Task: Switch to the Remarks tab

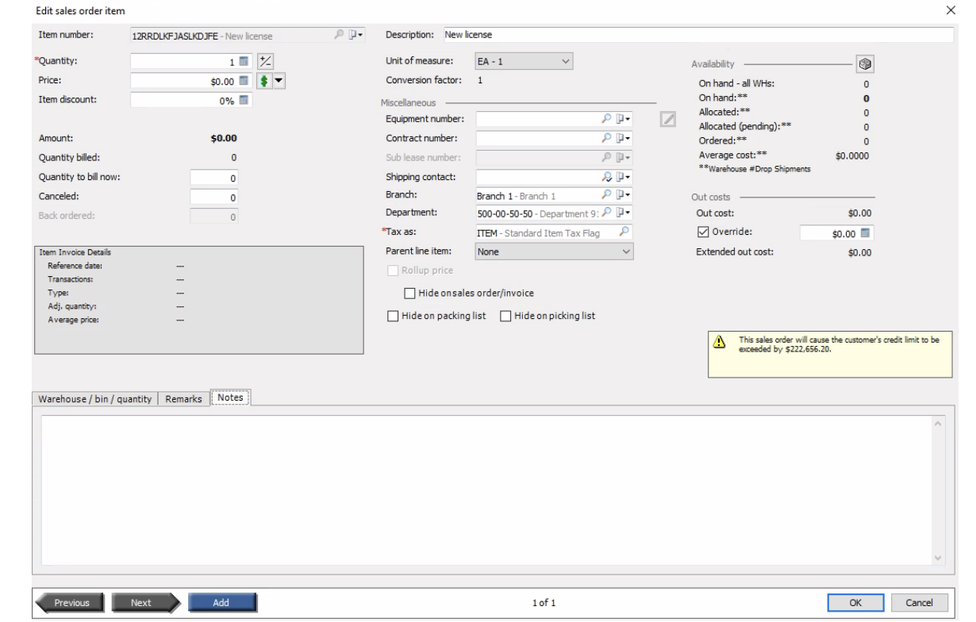Action: point(183,399)
